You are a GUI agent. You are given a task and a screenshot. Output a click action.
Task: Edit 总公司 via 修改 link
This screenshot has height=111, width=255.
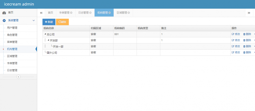click(236, 34)
